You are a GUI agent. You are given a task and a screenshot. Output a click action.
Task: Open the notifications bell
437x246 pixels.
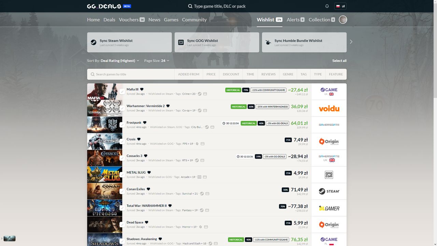pos(327,6)
